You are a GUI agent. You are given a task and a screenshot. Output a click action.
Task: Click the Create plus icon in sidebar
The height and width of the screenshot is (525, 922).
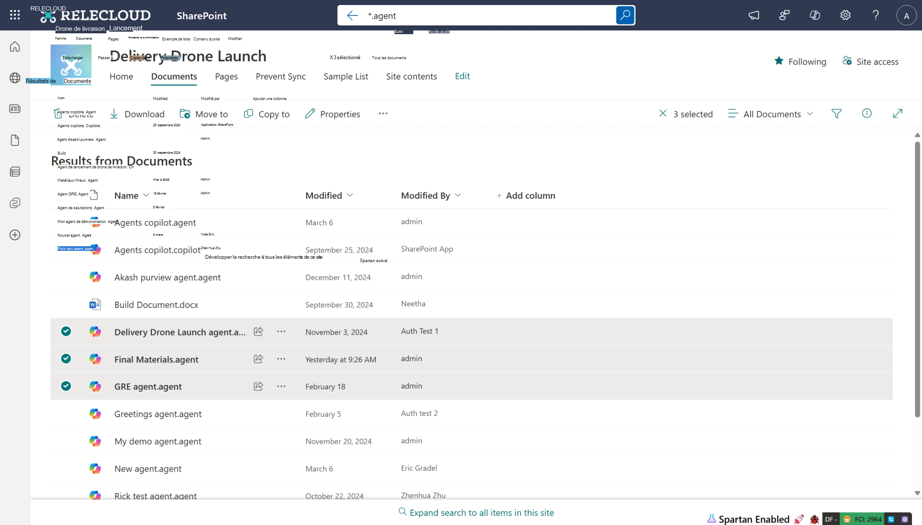(15, 235)
